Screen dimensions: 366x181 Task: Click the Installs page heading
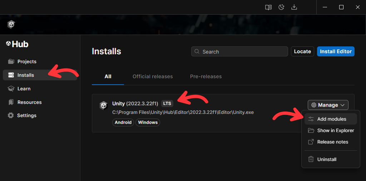click(x=107, y=51)
